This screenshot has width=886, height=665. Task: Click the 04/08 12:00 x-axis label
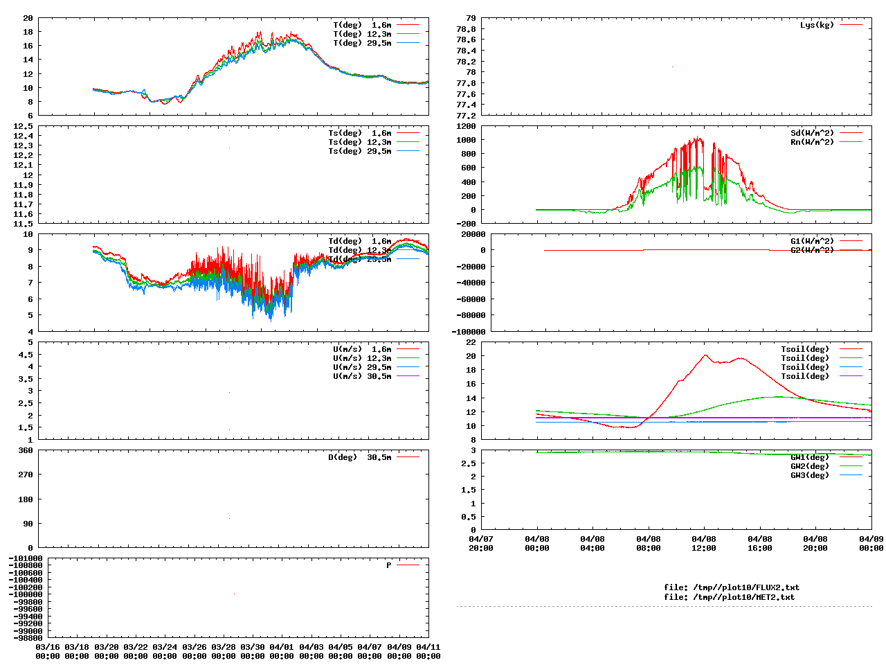(x=704, y=543)
